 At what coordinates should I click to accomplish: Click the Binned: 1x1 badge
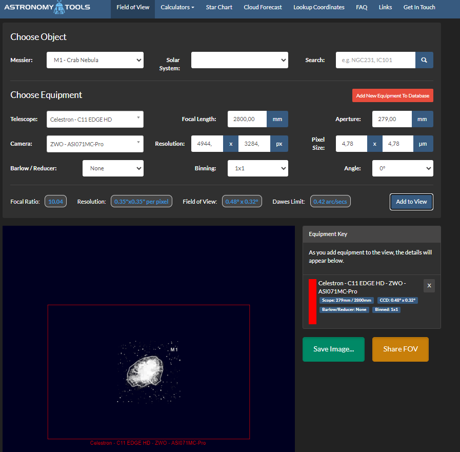386,310
